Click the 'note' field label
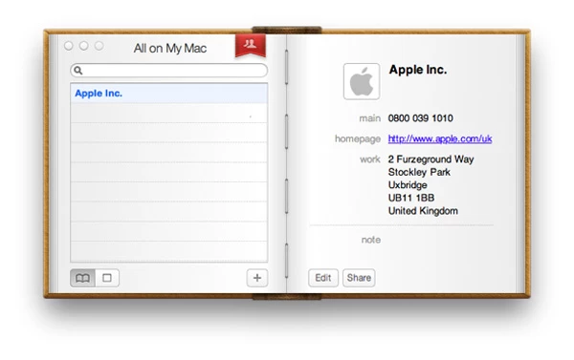This screenshot has width=574, height=360. (x=371, y=240)
